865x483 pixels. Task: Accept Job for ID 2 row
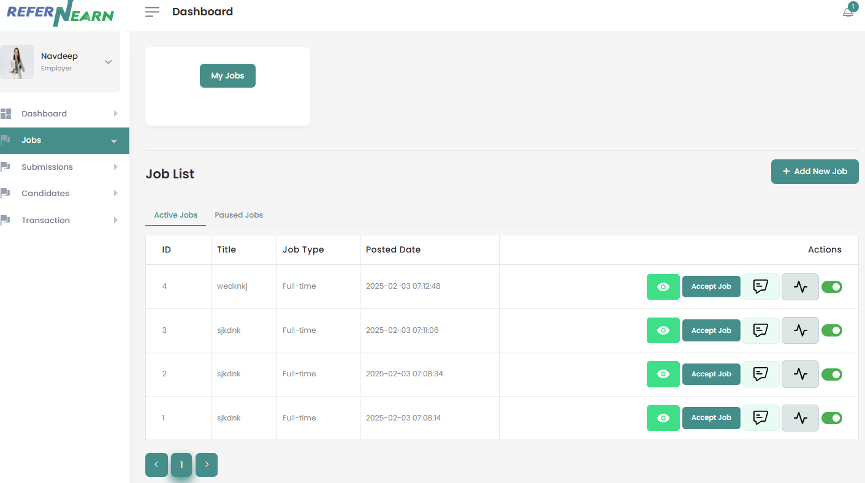point(711,374)
